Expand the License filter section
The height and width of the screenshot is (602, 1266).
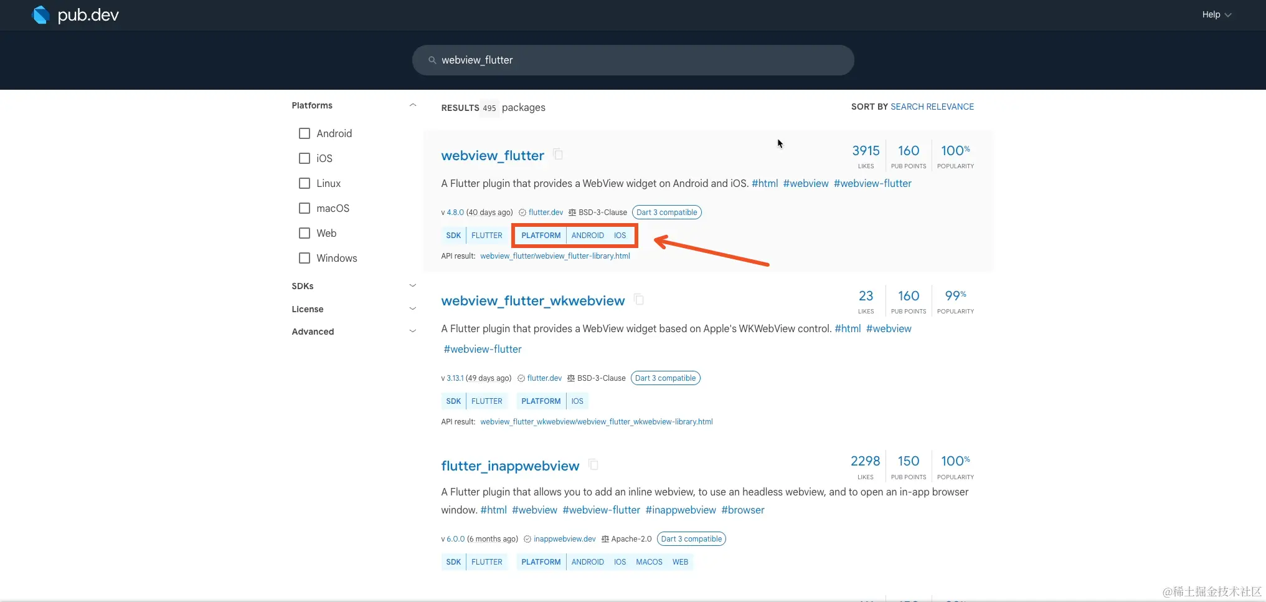pos(412,309)
